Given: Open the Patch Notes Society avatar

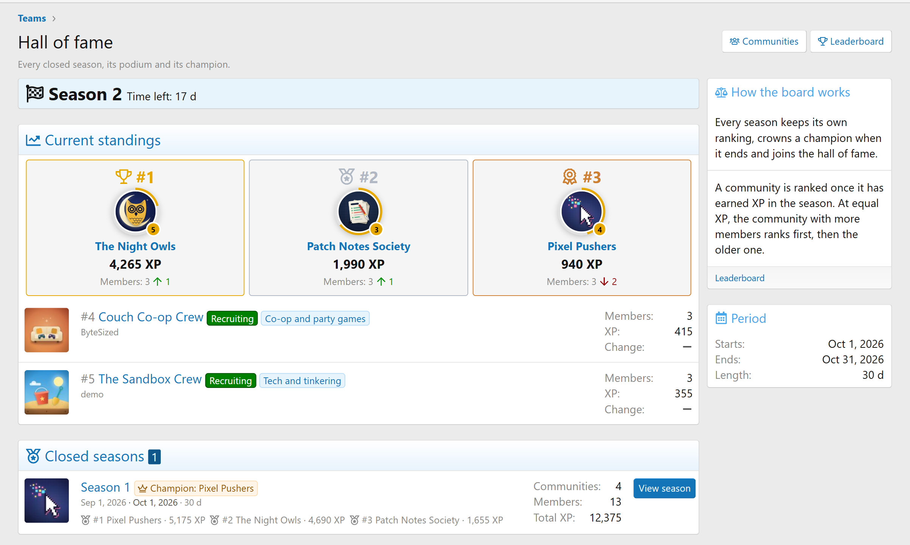Looking at the screenshot, I should 359,211.
